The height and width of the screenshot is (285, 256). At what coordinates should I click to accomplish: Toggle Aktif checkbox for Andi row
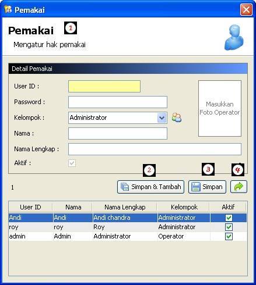tap(229, 218)
